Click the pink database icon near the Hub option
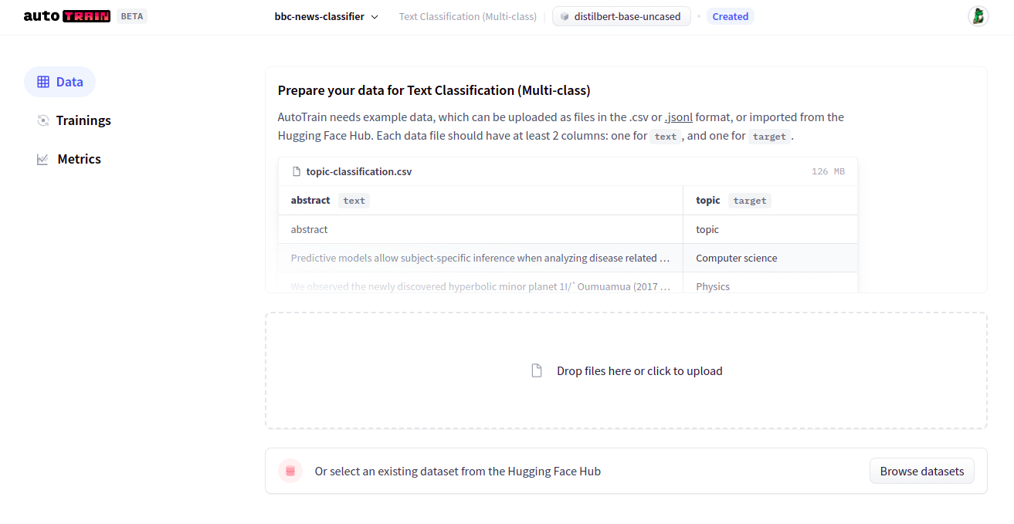Screen dimensions: 1014x524 (x=290, y=470)
